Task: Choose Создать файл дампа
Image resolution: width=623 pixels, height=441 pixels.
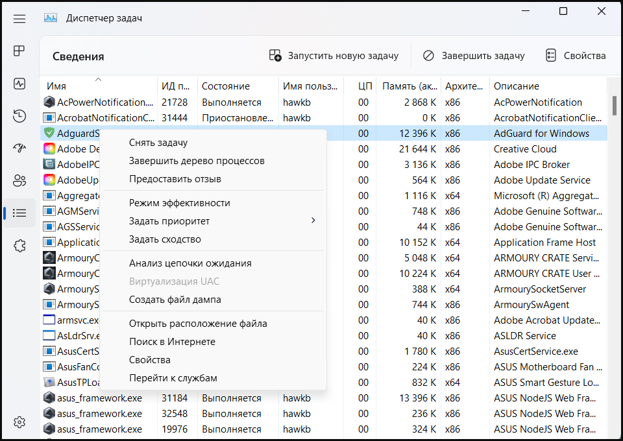Action: tap(213, 300)
